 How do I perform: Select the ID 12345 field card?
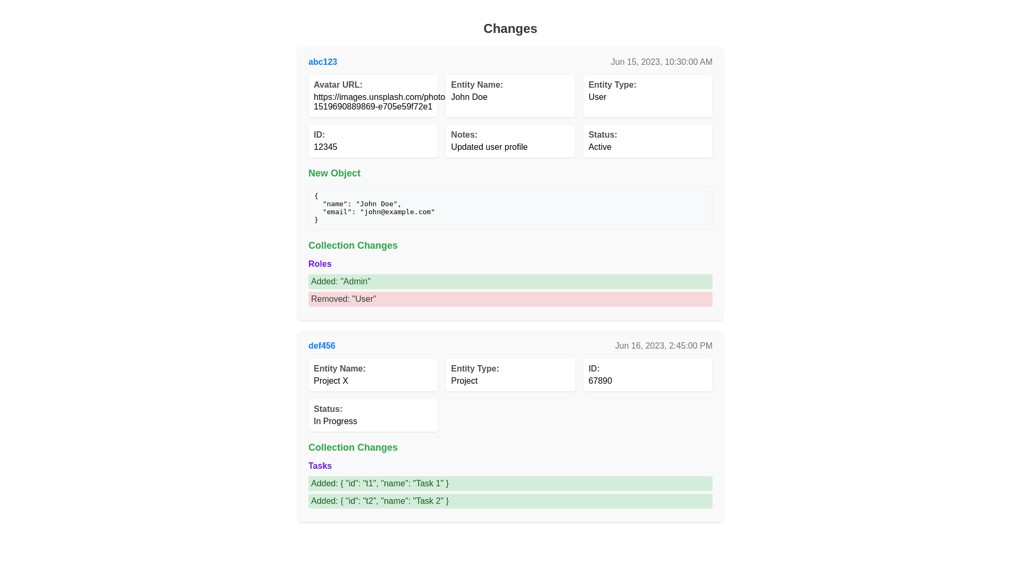(x=372, y=141)
